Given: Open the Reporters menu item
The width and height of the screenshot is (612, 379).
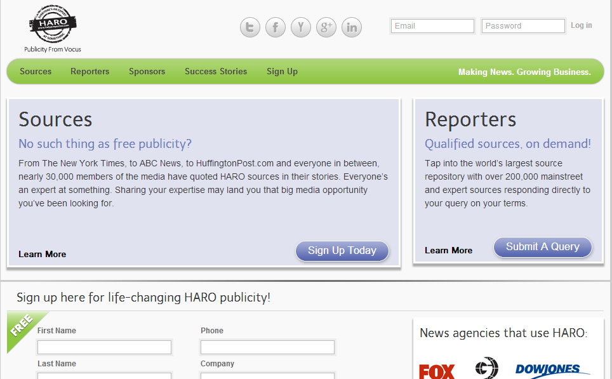Looking at the screenshot, I should click(x=90, y=72).
